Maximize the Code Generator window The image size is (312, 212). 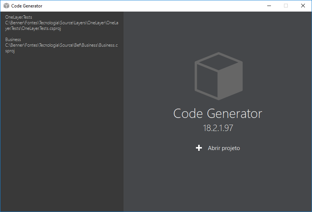(x=286, y=6)
